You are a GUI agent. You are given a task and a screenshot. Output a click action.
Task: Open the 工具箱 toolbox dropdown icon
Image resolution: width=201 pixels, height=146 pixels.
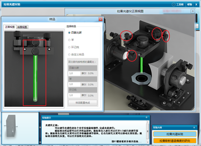(174, 4)
